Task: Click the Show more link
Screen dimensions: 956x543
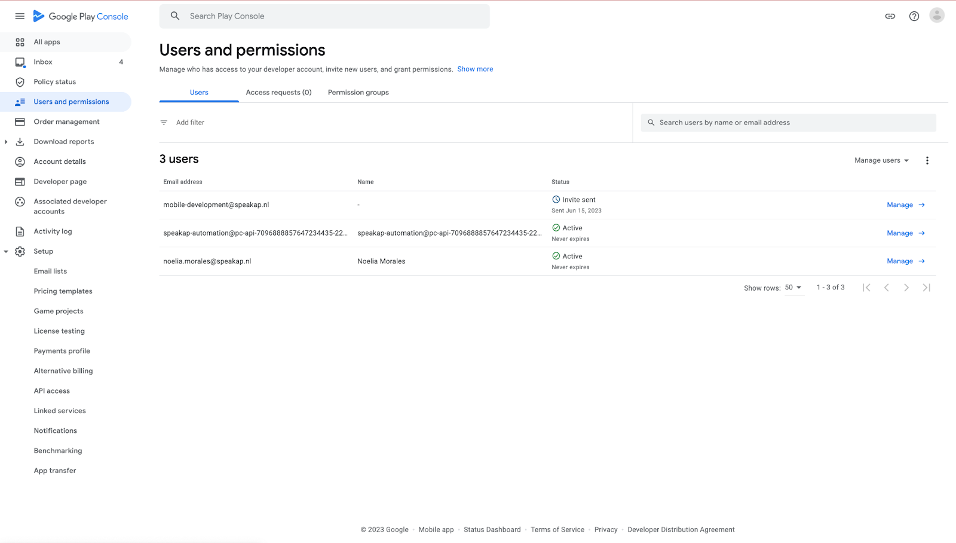Action: point(475,69)
